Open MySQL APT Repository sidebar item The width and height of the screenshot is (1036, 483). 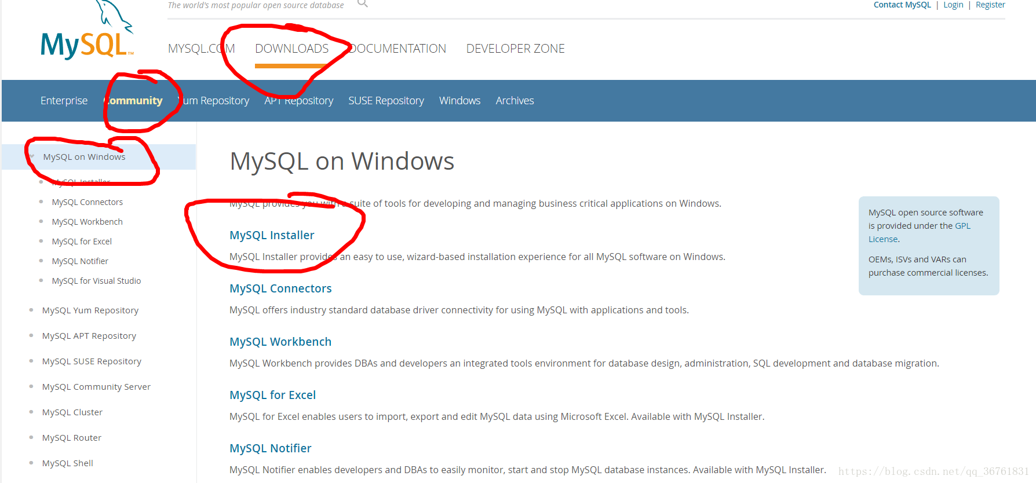coord(89,336)
